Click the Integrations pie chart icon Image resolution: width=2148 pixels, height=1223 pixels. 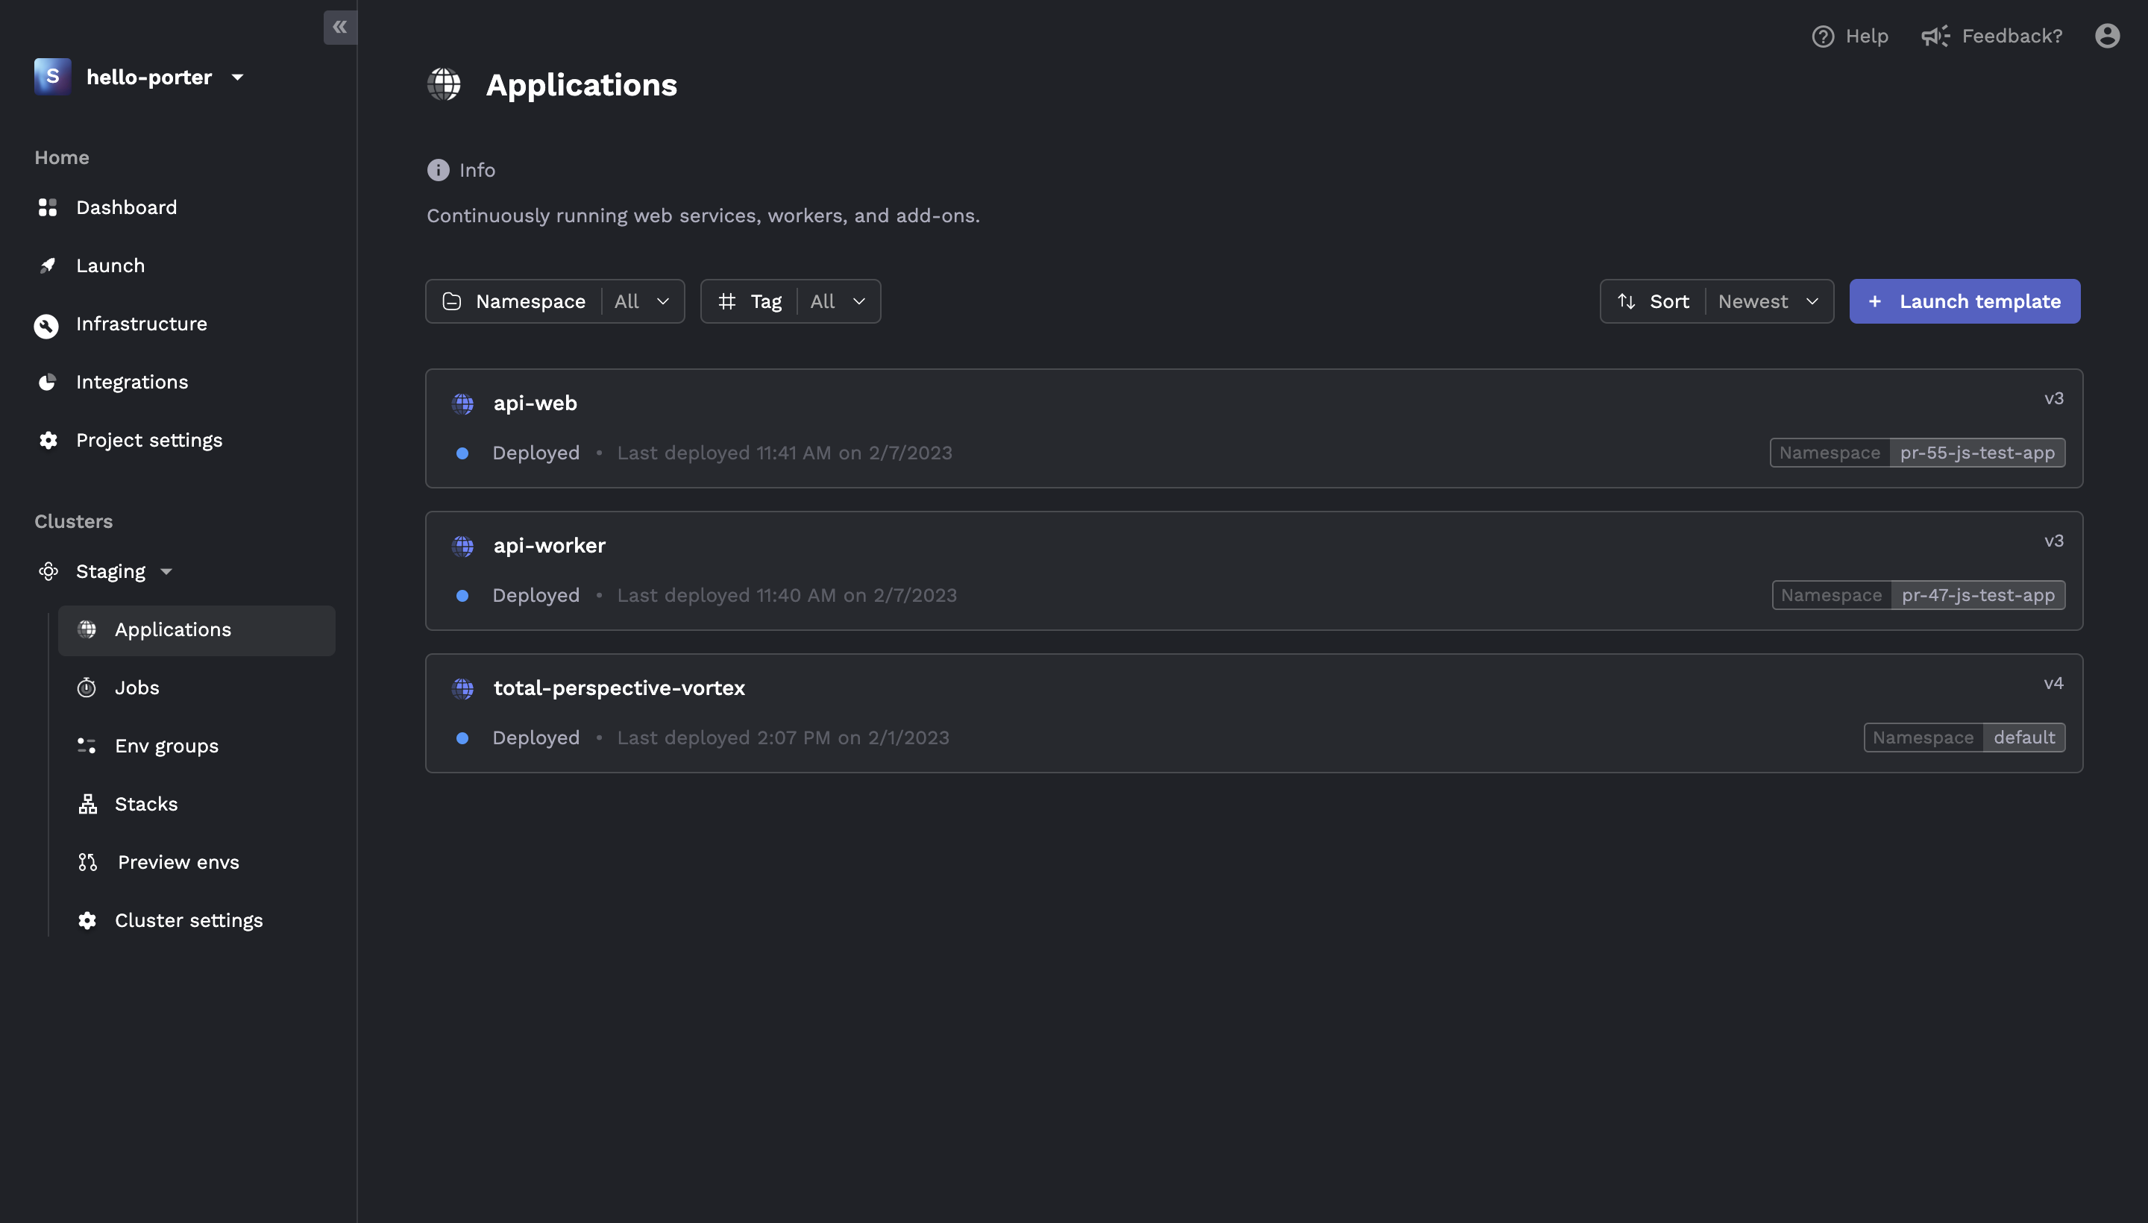click(x=48, y=381)
